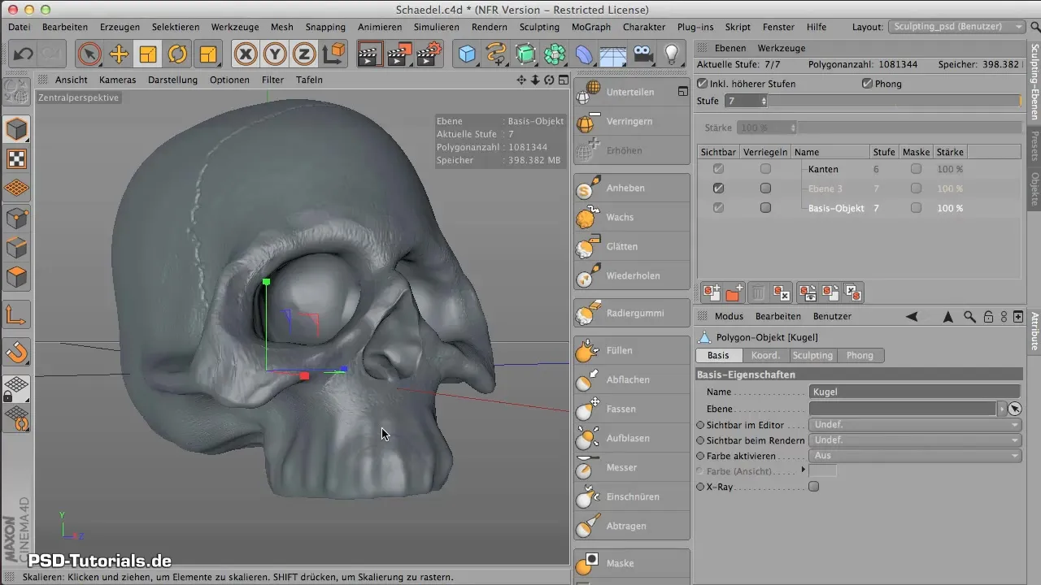1041x585 pixels.
Task: Open Farbe aktivieren dropdown
Action: point(915,456)
